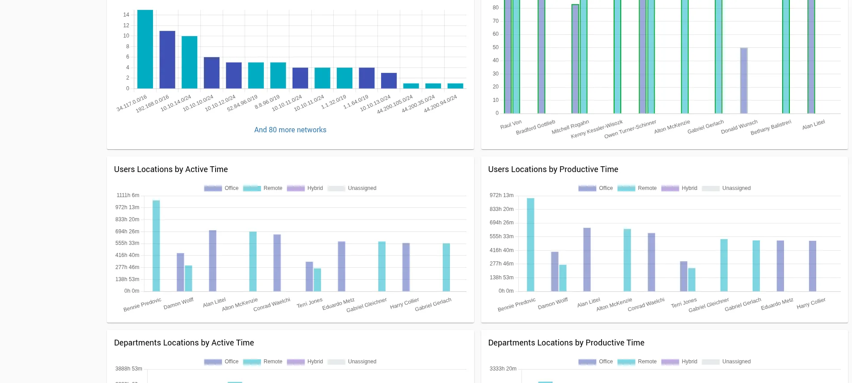Viewport: 852px width, 383px height.
Task: Click the 44.200.105.0/24 network bar
Action: click(411, 86)
